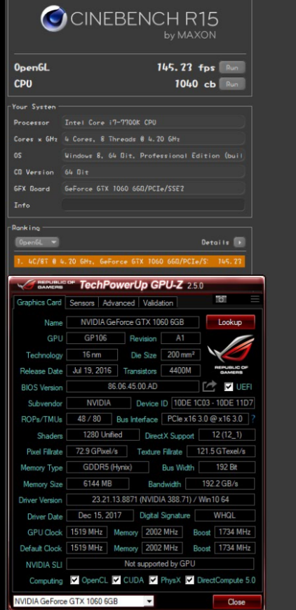Viewport: 296px width, 610px height.
Task: Click the 192 Bit Bus Width value
Action: tap(227, 468)
